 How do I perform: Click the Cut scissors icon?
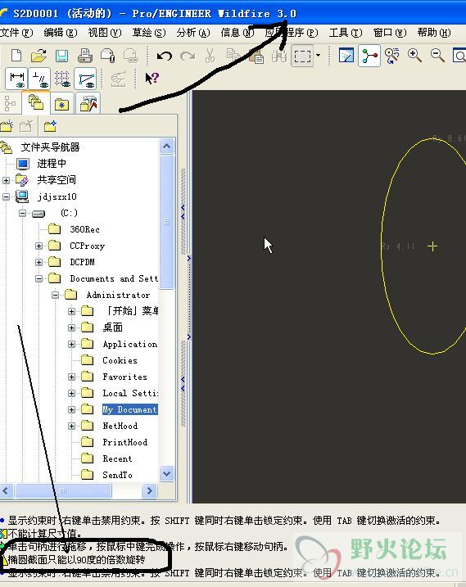210,56
